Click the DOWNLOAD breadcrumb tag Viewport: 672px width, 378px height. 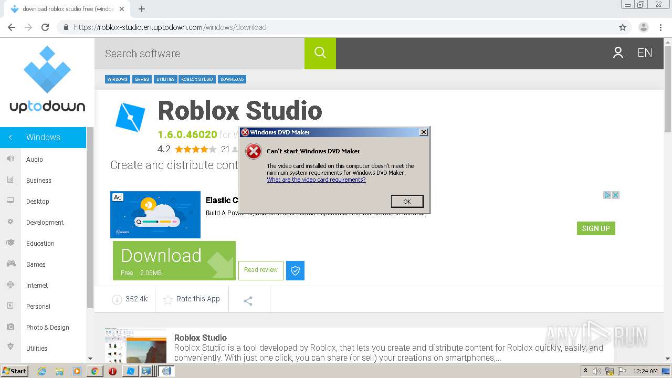tap(232, 79)
